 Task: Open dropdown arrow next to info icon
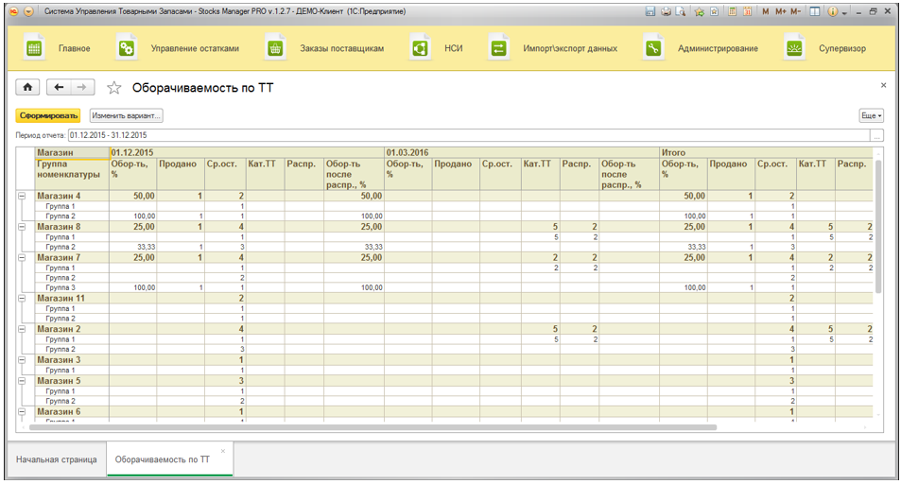pos(844,12)
